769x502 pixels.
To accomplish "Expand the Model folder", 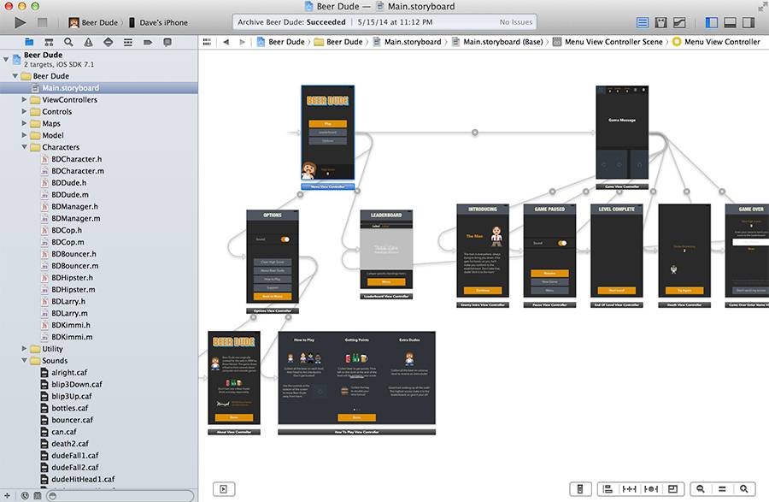I will point(24,135).
